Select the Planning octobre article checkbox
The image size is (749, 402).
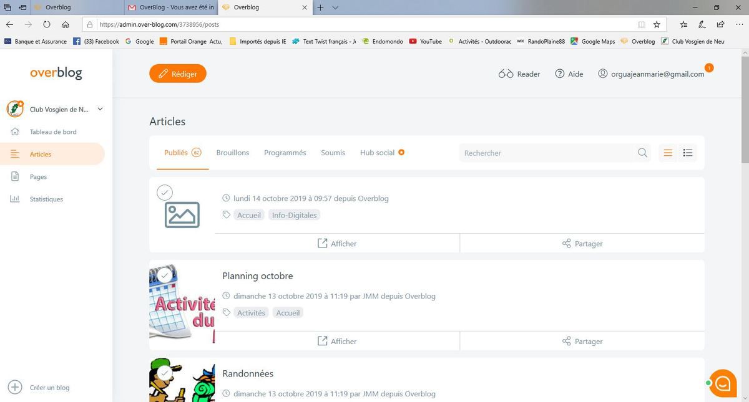pos(165,275)
